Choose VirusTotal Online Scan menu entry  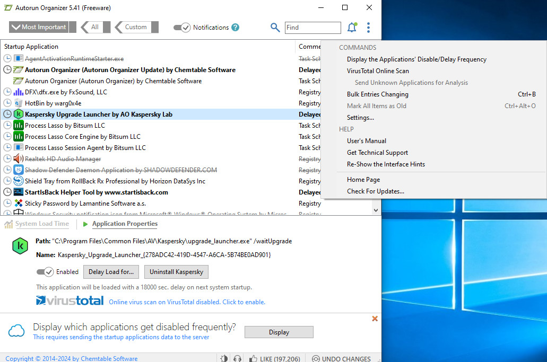click(378, 70)
